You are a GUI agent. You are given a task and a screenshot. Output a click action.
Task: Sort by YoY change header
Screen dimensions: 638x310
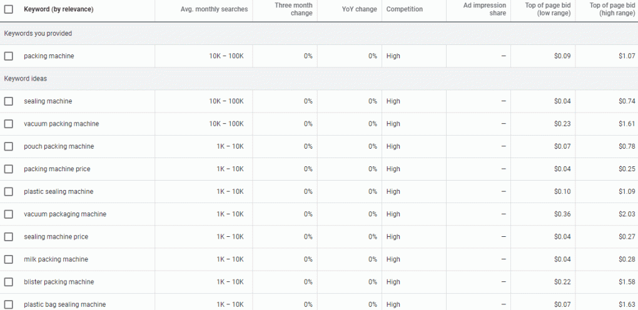(x=359, y=9)
